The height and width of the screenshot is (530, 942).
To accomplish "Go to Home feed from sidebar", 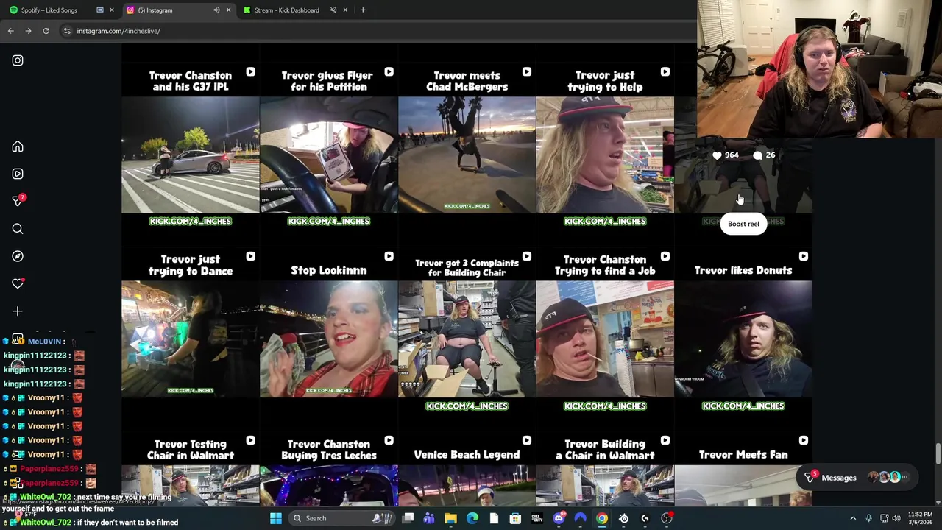I will click(x=18, y=146).
